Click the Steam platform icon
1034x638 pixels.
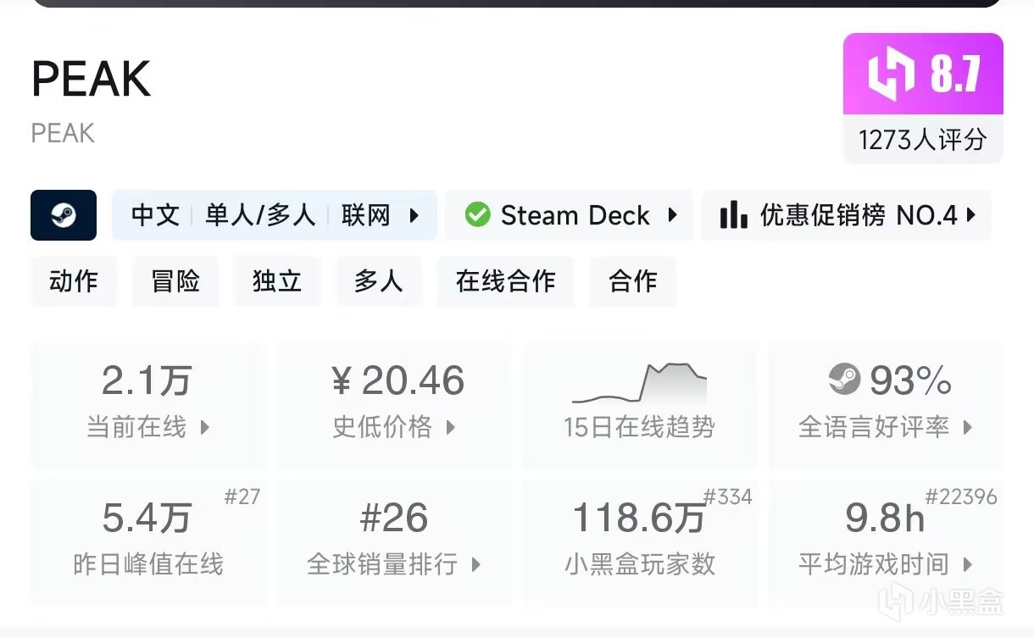pos(64,215)
